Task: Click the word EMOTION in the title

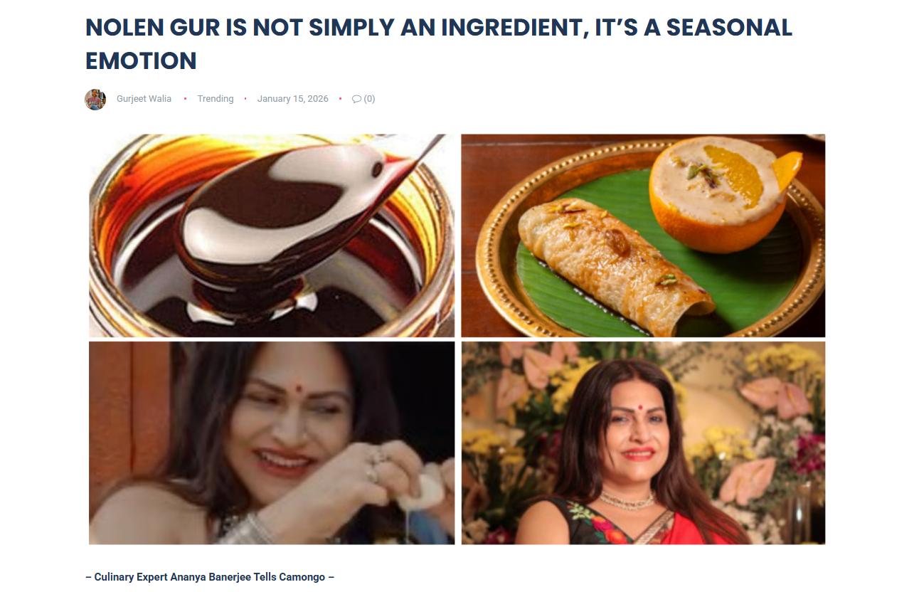Action: (x=141, y=60)
